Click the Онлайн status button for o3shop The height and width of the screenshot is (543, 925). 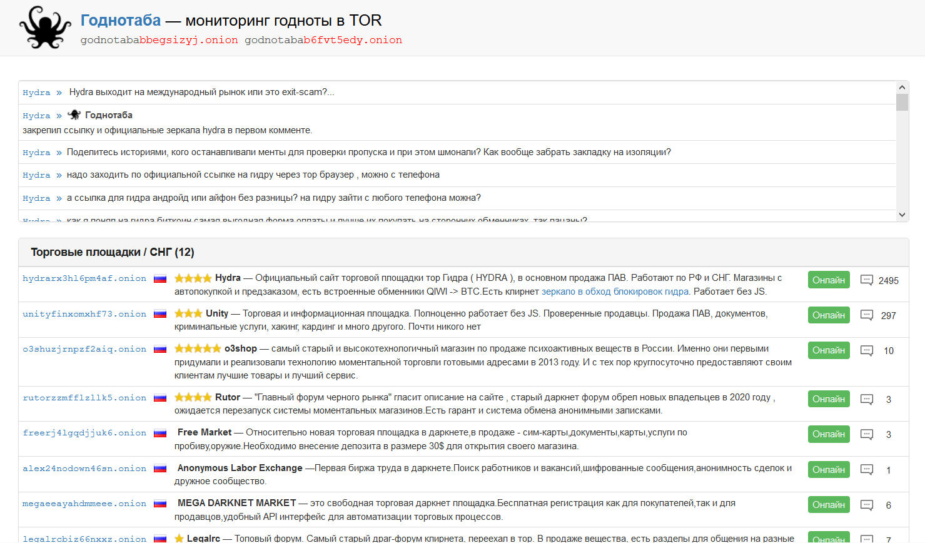(x=829, y=350)
